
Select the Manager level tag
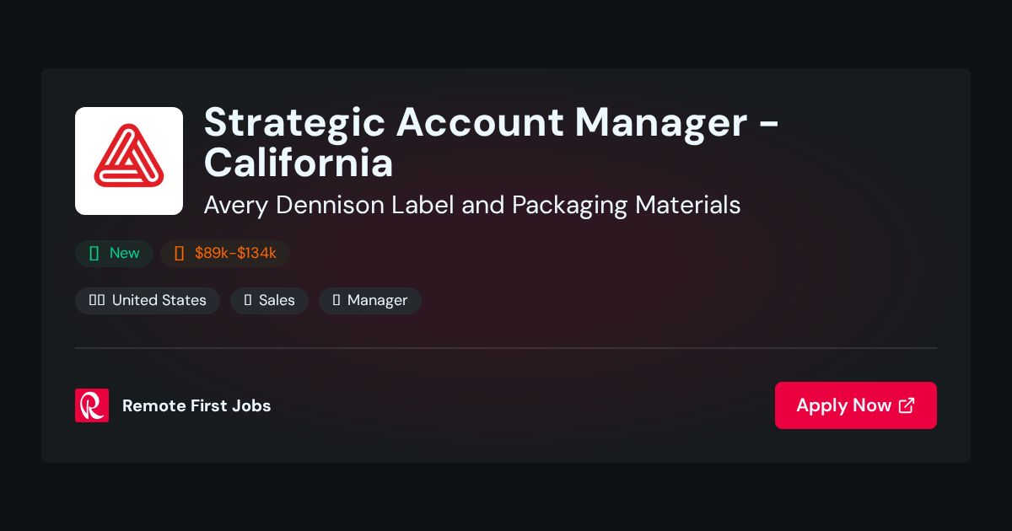370,301
